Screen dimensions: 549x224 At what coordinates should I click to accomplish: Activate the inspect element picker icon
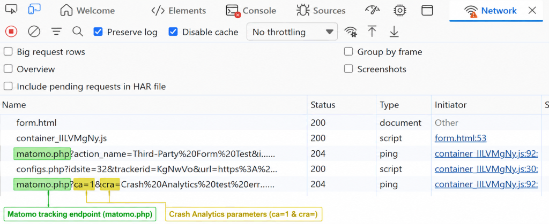click(12, 10)
